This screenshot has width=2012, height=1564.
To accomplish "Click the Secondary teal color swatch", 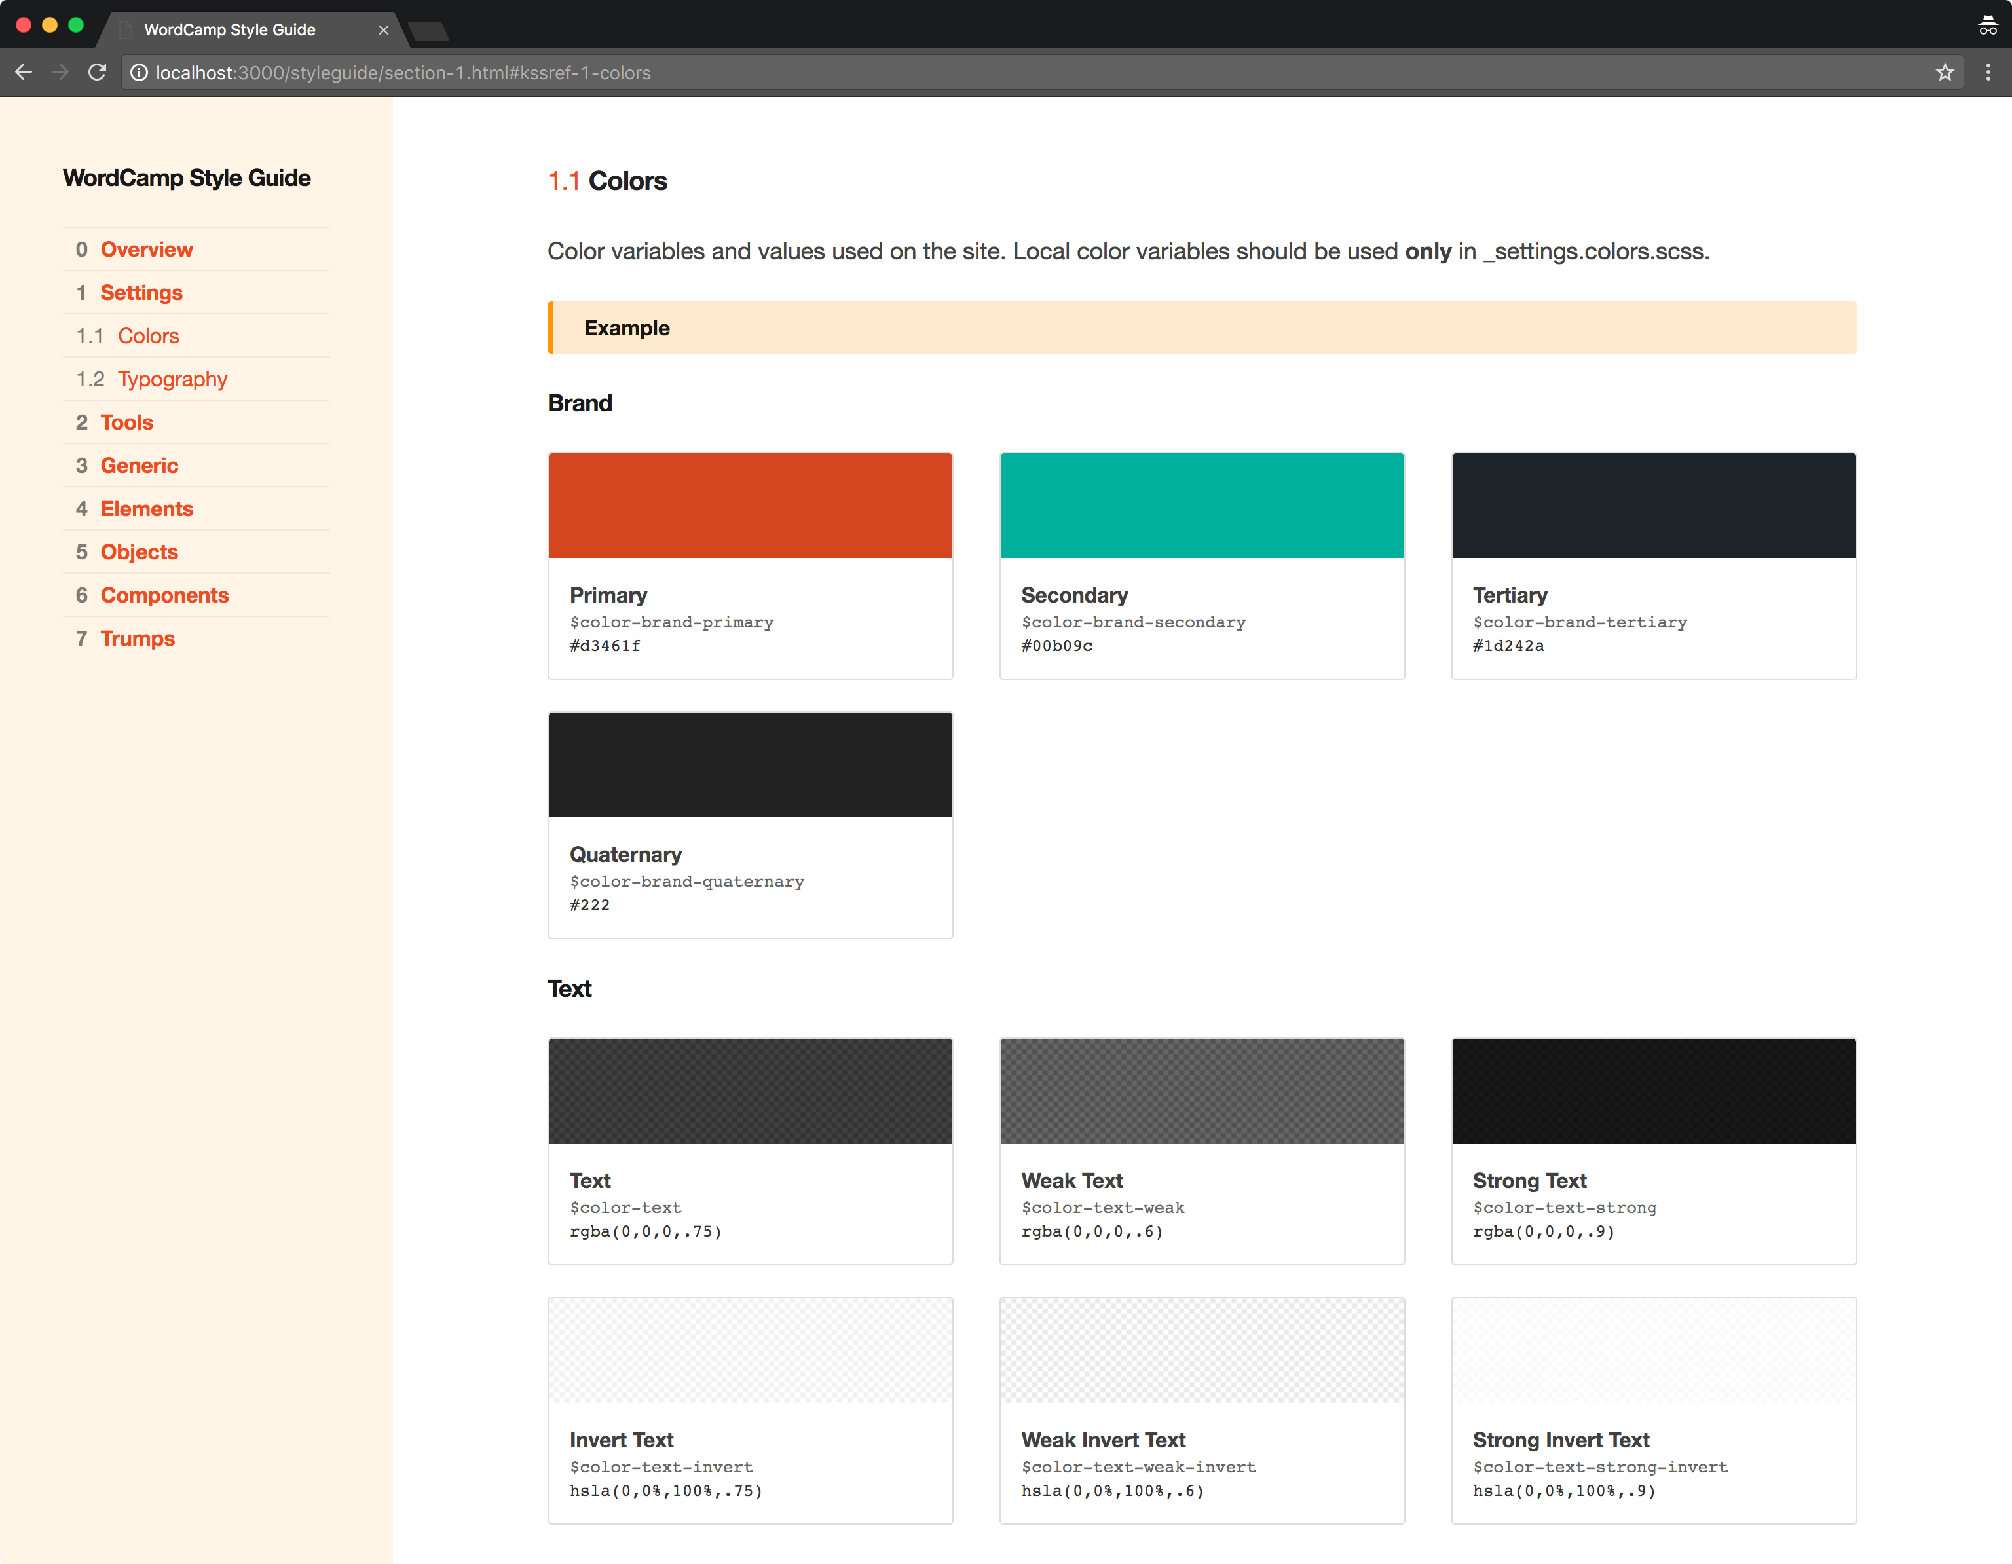I will (1201, 505).
